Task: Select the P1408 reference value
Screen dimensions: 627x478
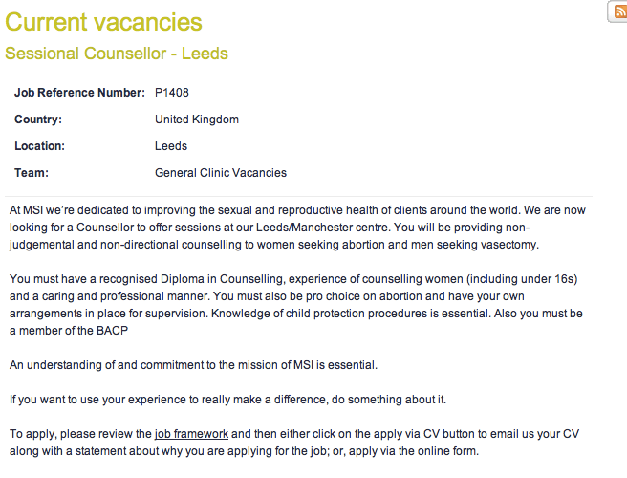Action: coord(173,93)
